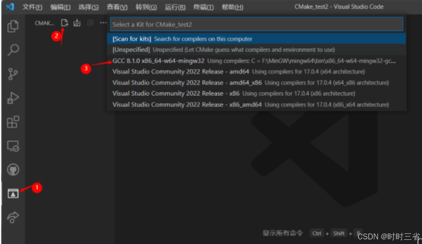The height and width of the screenshot is (244, 422).
Task: Open the Run and Debug view
Action: click(13, 98)
